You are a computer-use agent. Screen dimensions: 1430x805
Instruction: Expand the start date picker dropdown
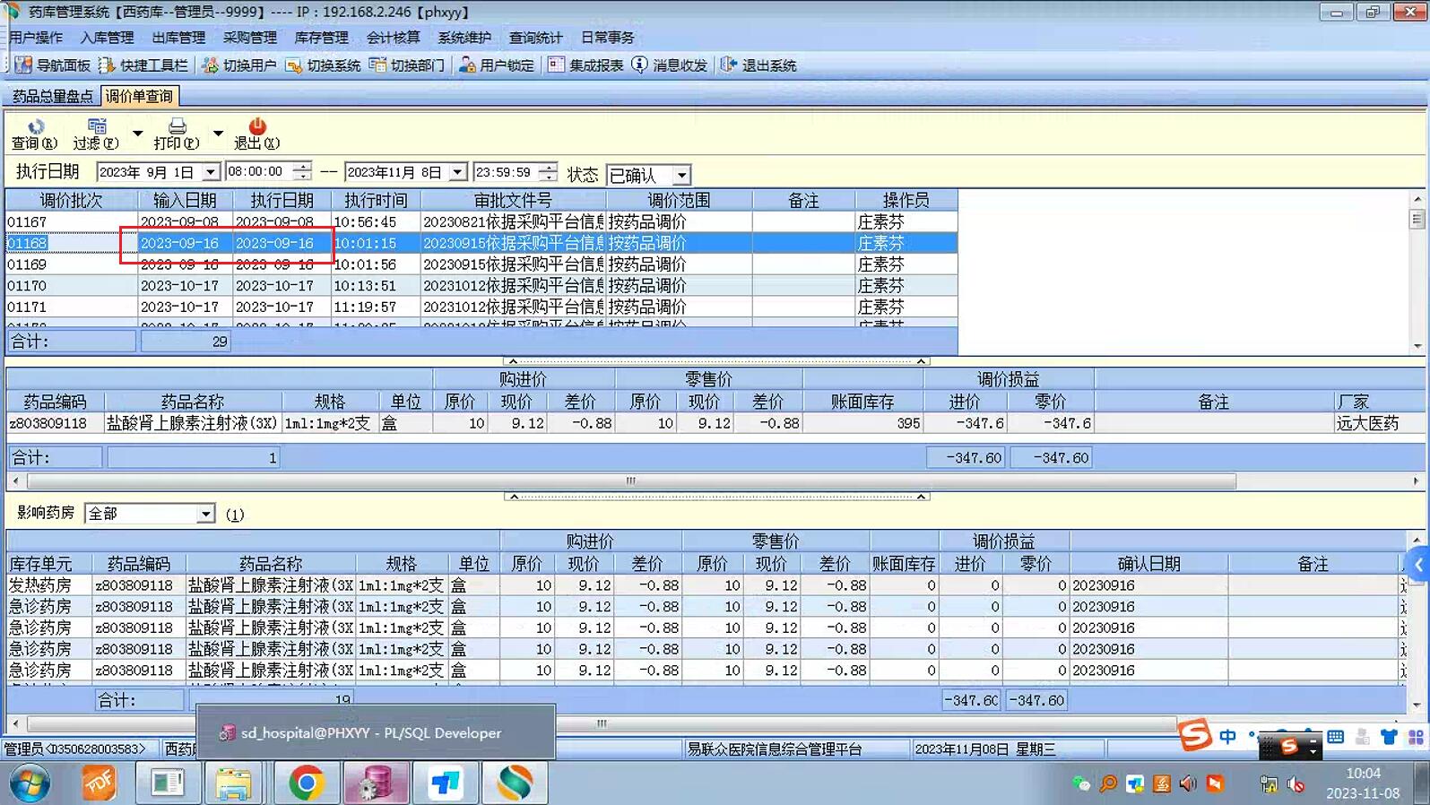[211, 172]
